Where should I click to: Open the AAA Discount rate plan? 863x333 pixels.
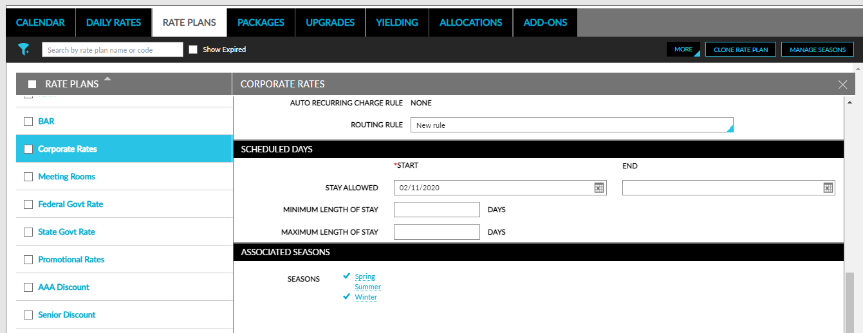[x=64, y=287]
